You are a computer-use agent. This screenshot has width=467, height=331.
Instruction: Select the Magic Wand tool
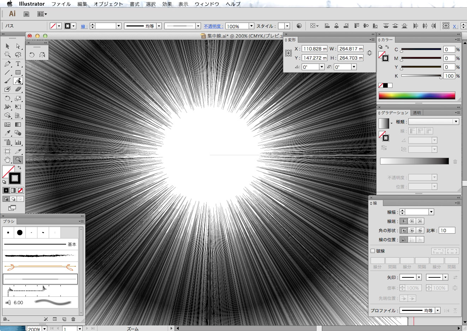click(x=7, y=55)
